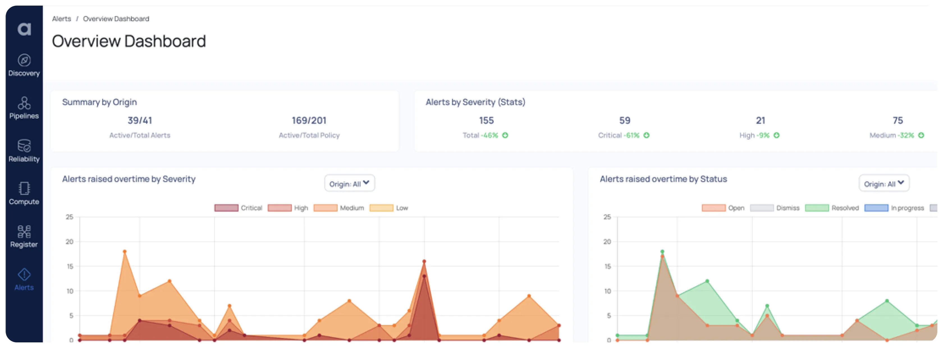Open the Alerts breadcrumb at the top

[x=61, y=19]
